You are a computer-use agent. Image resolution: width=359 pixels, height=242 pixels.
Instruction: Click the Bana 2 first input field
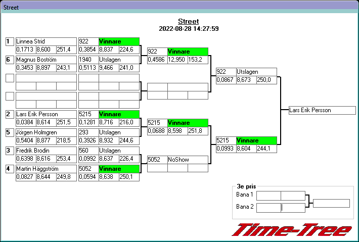tap(268, 208)
